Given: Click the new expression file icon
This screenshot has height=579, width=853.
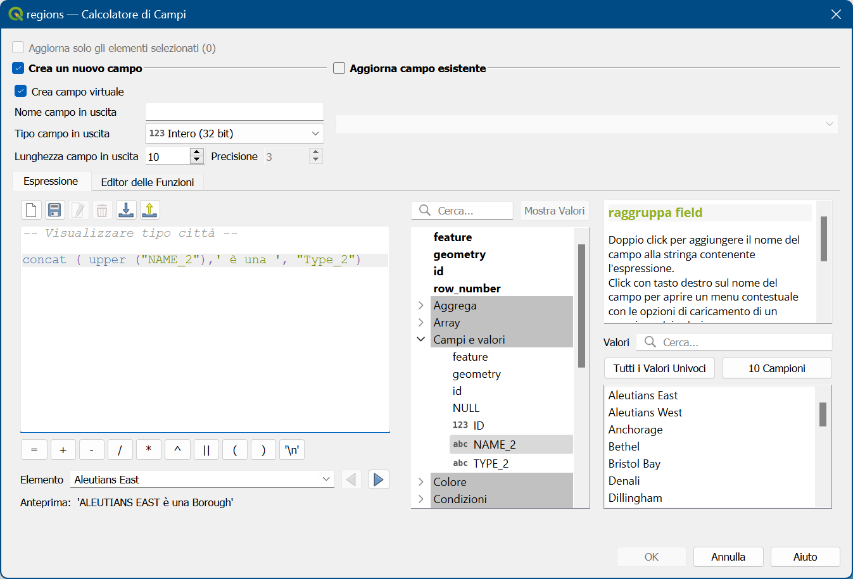Looking at the screenshot, I should pyautogui.click(x=31, y=209).
